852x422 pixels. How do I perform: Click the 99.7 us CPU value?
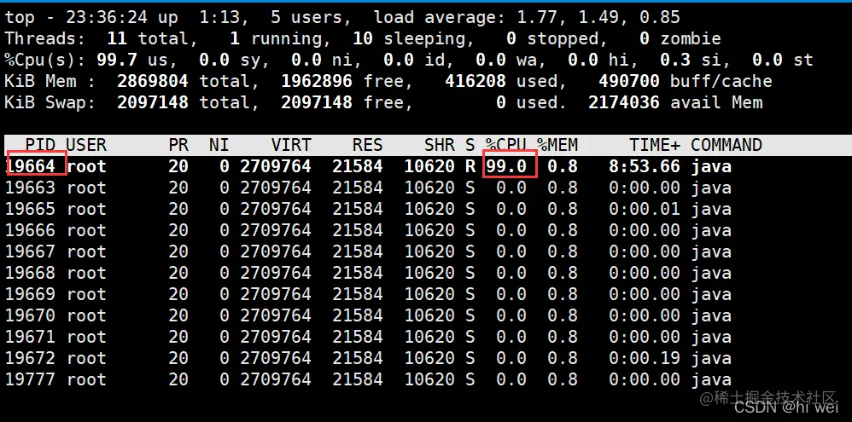117,60
